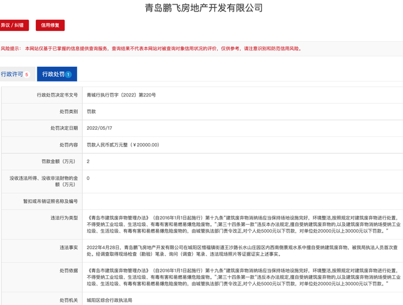Click the 处罚依据 description paragraph
Viewport: 403px width, 305px height.
[x=244, y=277]
